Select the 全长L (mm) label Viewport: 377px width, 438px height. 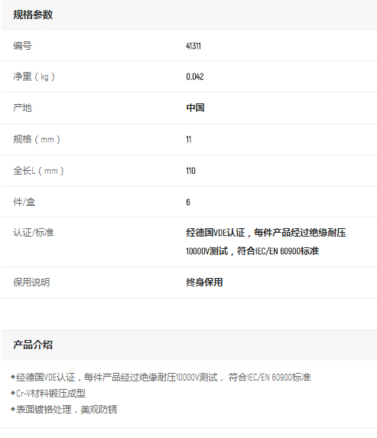[38, 171]
